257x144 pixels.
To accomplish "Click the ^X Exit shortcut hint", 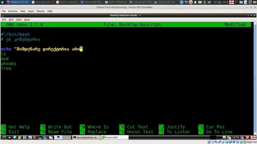I will pyautogui.click(x=10, y=132).
